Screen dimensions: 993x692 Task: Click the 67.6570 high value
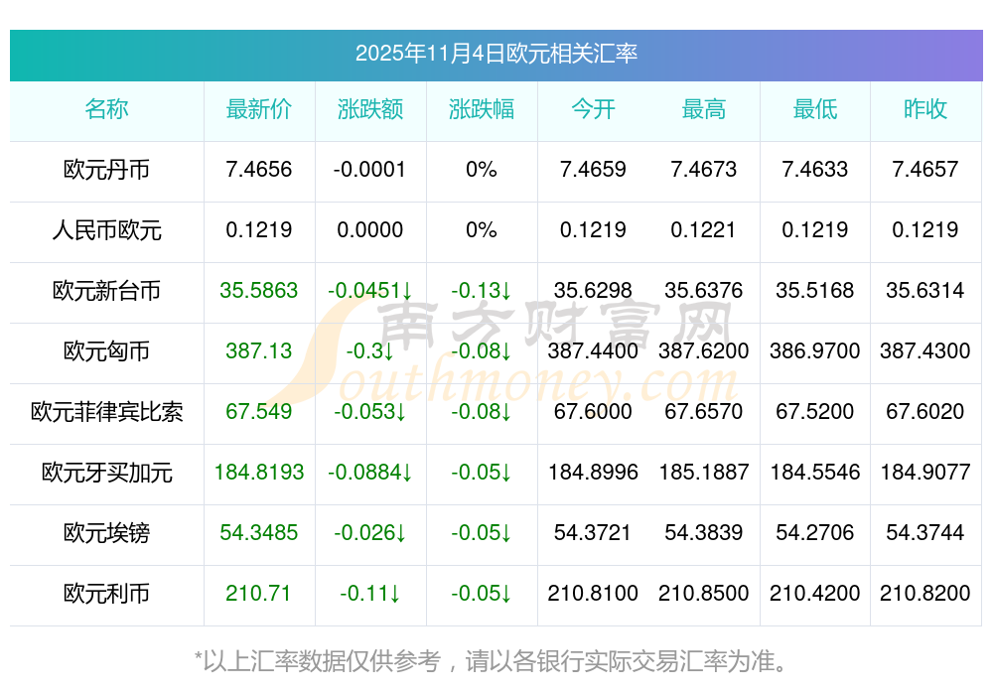[x=704, y=412]
